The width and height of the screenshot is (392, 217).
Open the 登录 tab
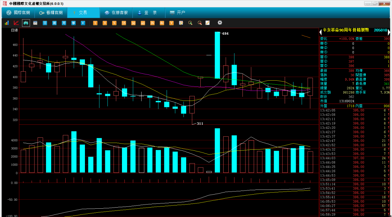pos(149,12)
